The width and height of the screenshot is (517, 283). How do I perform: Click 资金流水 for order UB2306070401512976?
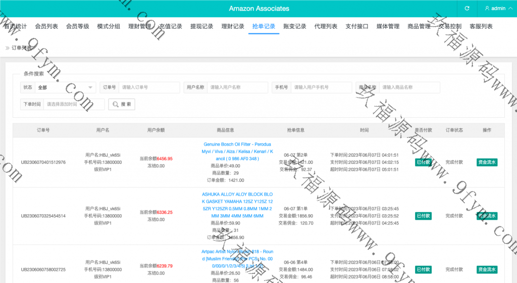[x=487, y=162]
